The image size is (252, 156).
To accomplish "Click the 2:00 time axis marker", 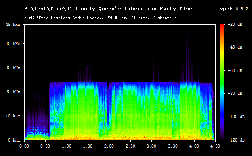I will [109, 146].
